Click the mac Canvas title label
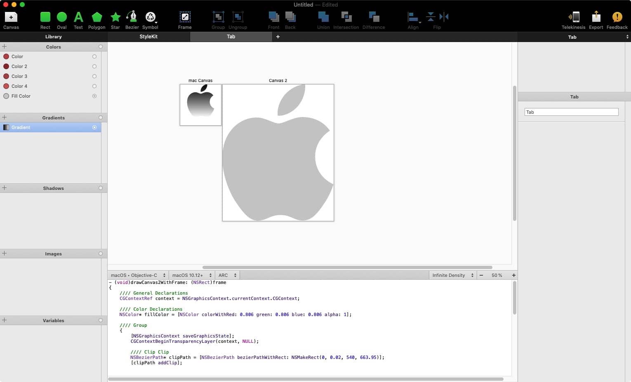Image resolution: width=631 pixels, height=382 pixels. point(200,80)
